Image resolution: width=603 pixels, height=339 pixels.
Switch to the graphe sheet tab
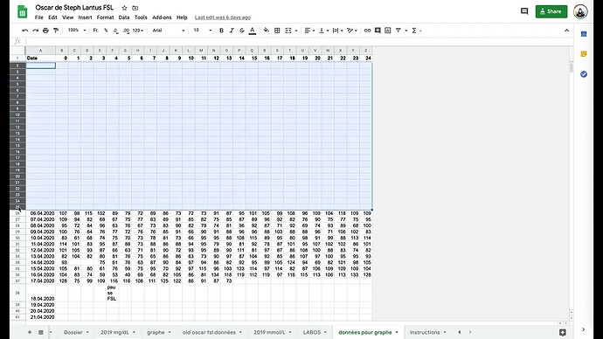coord(156,332)
